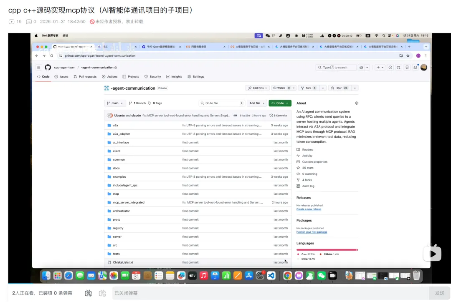451x302 pixels.
Task: Switch to the Projects tab
Action: click(131, 77)
